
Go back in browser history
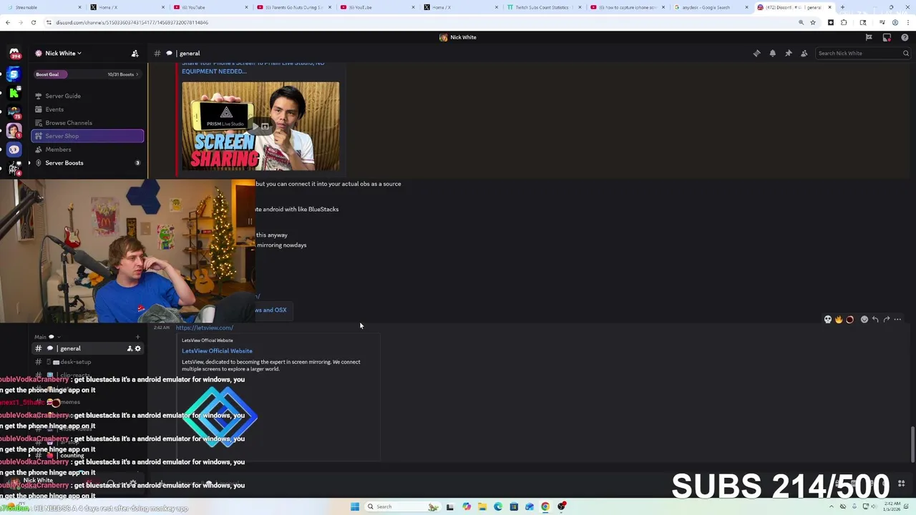pos(7,22)
